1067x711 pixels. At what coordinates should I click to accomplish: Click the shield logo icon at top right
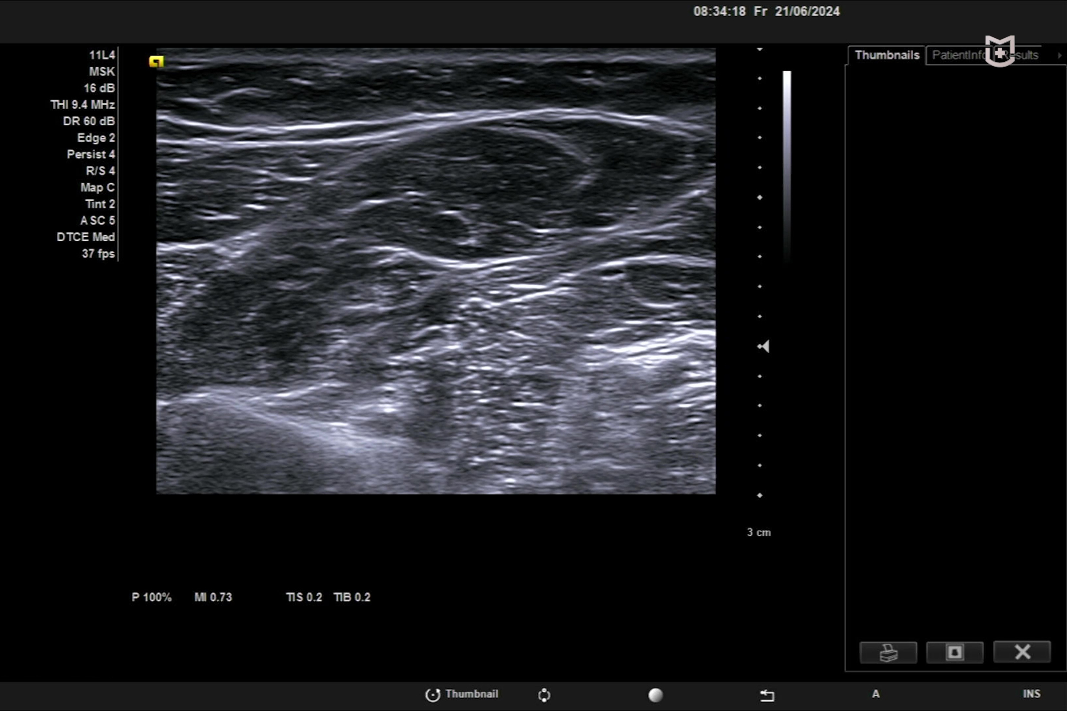coord(1000,51)
